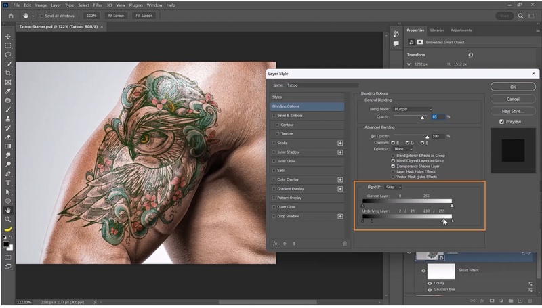Hide the Liquify smart filter

pyautogui.click(x=430, y=283)
